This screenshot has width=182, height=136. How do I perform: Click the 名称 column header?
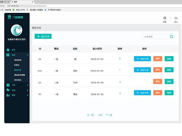coord(75,49)
